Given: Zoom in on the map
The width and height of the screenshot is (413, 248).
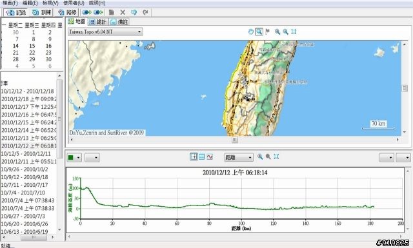Looking at the screenshot, I should click(277, 32).
